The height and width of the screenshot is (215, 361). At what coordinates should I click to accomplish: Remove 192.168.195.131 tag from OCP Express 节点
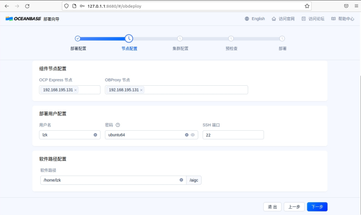coord(75,90)
